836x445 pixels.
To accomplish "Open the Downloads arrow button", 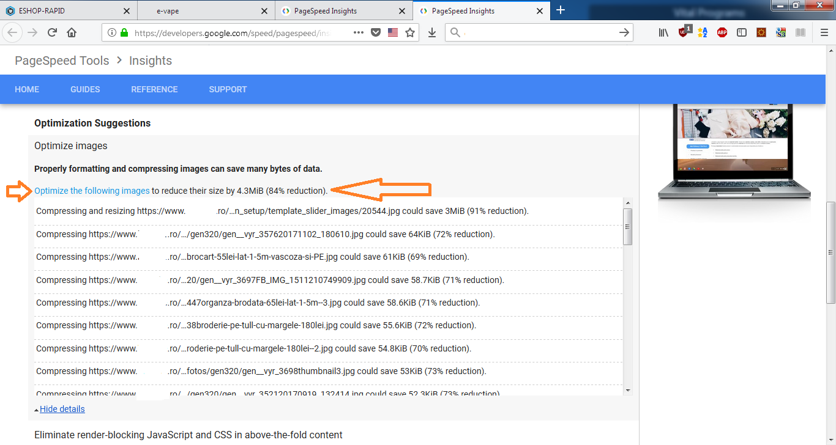I will (432, 32).
